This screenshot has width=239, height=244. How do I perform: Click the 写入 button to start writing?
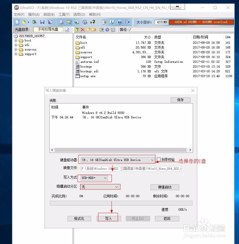click(x=108, y=218)
